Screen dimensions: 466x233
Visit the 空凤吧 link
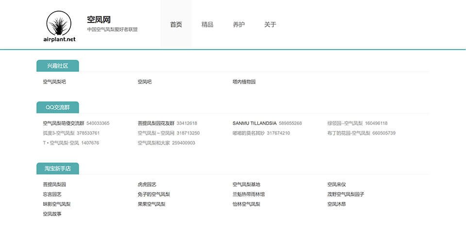coord(145,82)
